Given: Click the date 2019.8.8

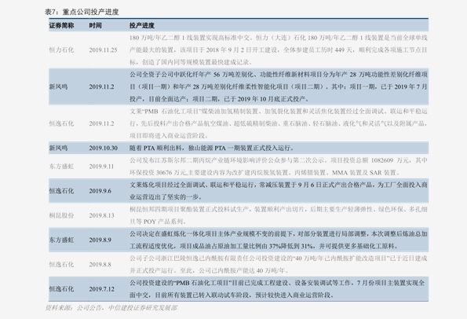Looking at the screenshot, I should tap(100, 264).
